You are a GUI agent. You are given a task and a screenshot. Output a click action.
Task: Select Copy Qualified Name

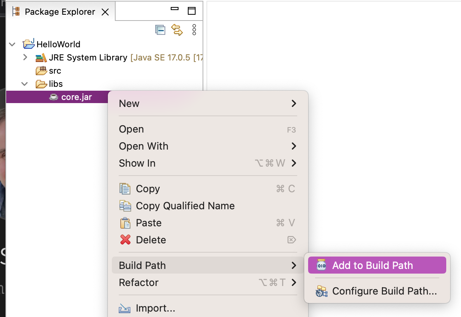pos(185,206)
